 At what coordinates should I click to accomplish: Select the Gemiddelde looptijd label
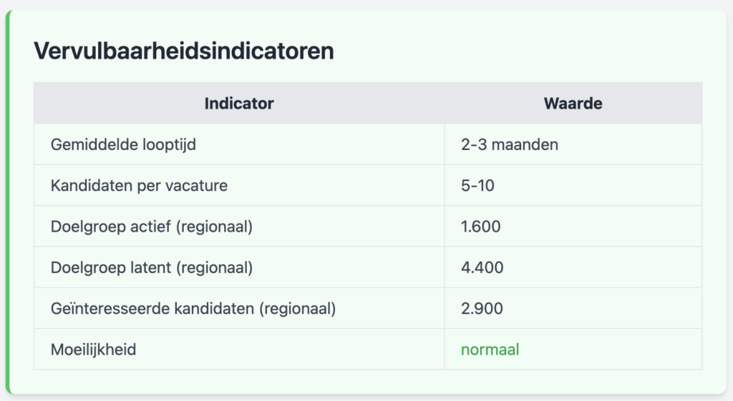click(123, 144)
